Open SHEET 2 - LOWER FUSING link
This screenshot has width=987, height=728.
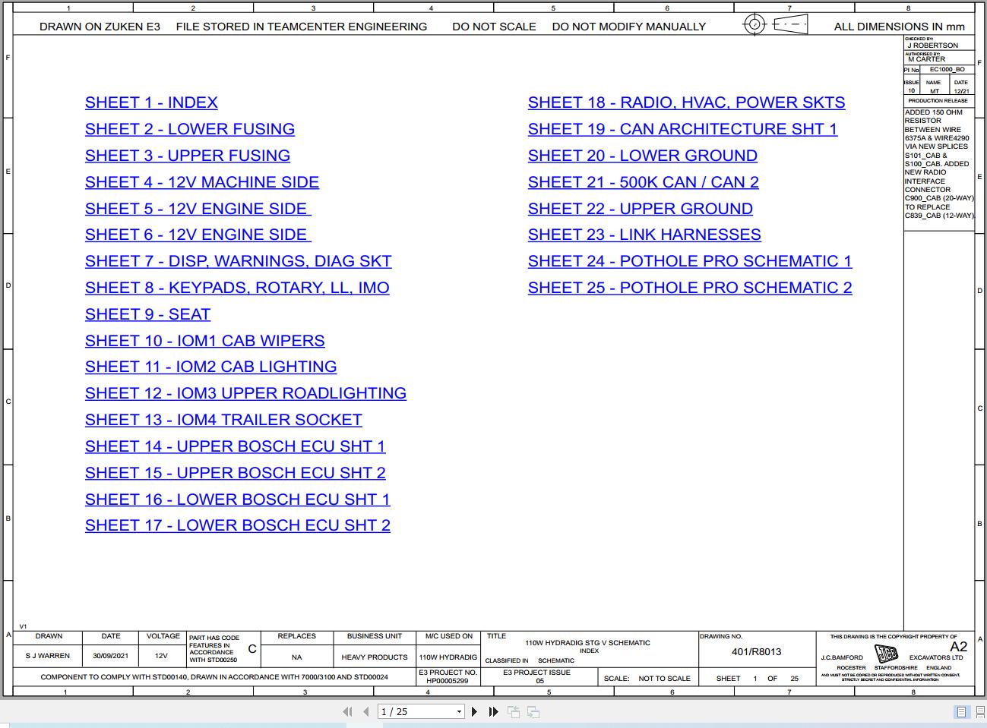coord(189,129)
